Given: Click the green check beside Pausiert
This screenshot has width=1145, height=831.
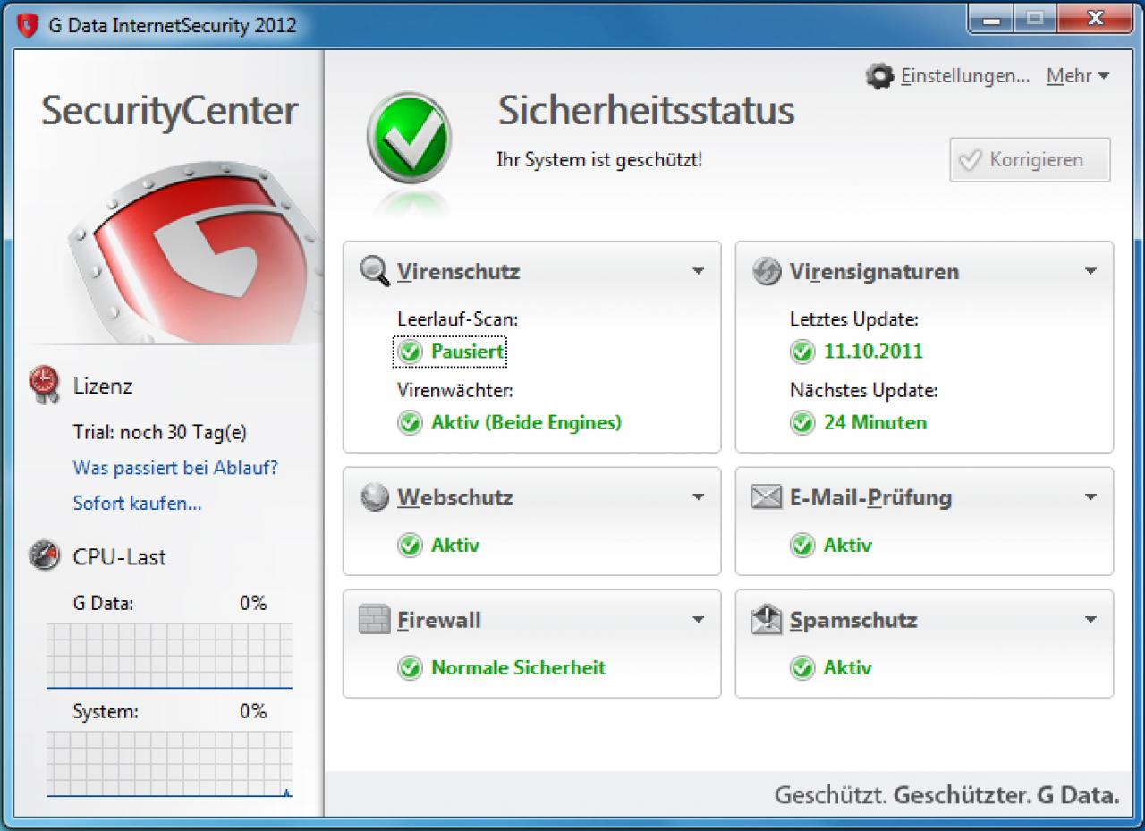Looking at the screenshot, I should click(410, 352).
